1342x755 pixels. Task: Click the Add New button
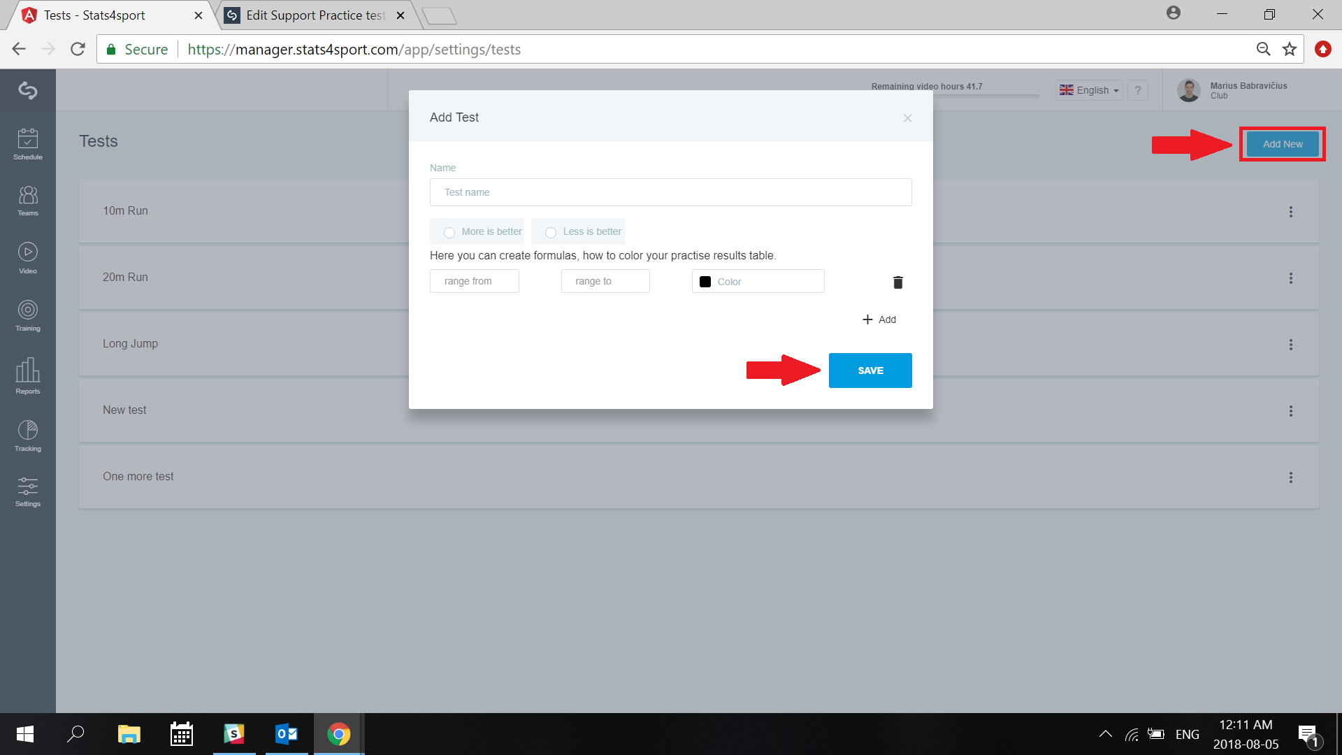click(x=1283, y=144)
